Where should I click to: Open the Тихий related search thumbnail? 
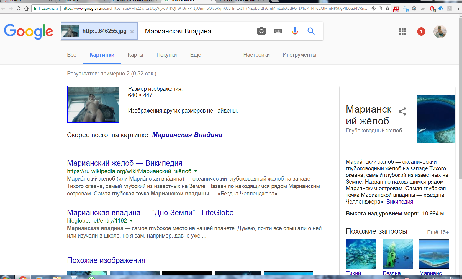[361, 254]
